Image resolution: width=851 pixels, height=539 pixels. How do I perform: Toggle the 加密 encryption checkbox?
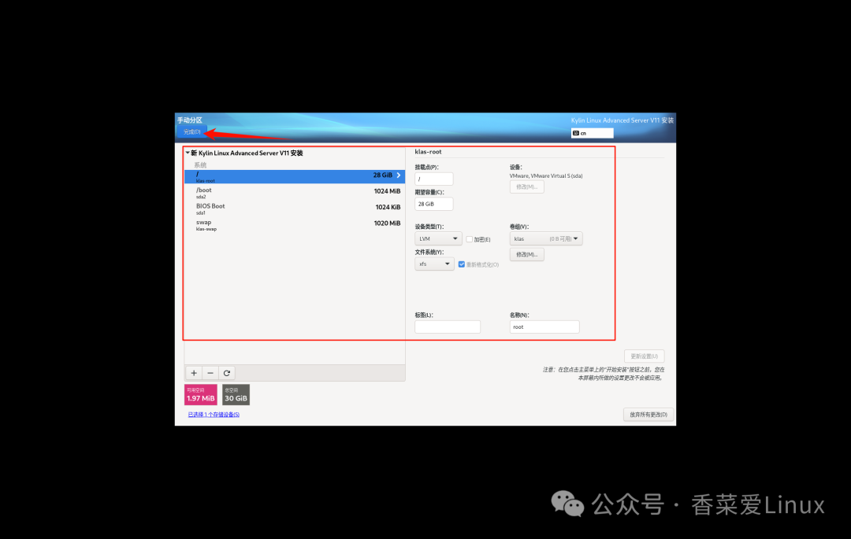pyautogui.click(x=470, y=239)
